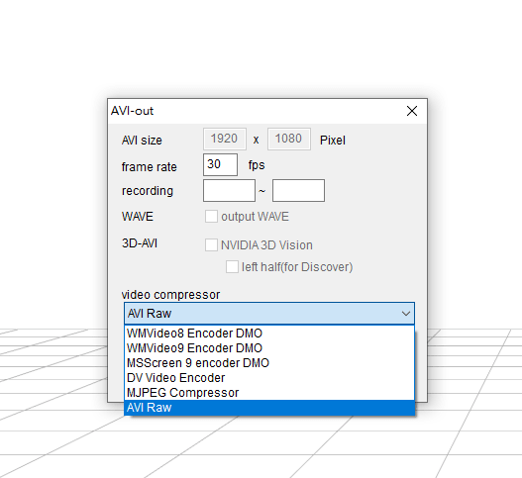This screenshot has width=522, height=478.
Task: Click the AVI width 1920 field
Action: 225,139
